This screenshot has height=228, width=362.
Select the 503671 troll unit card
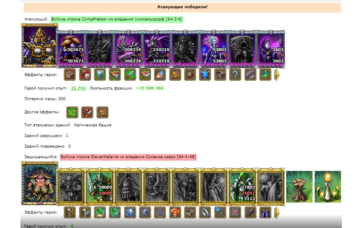click(x=71, y=49)
